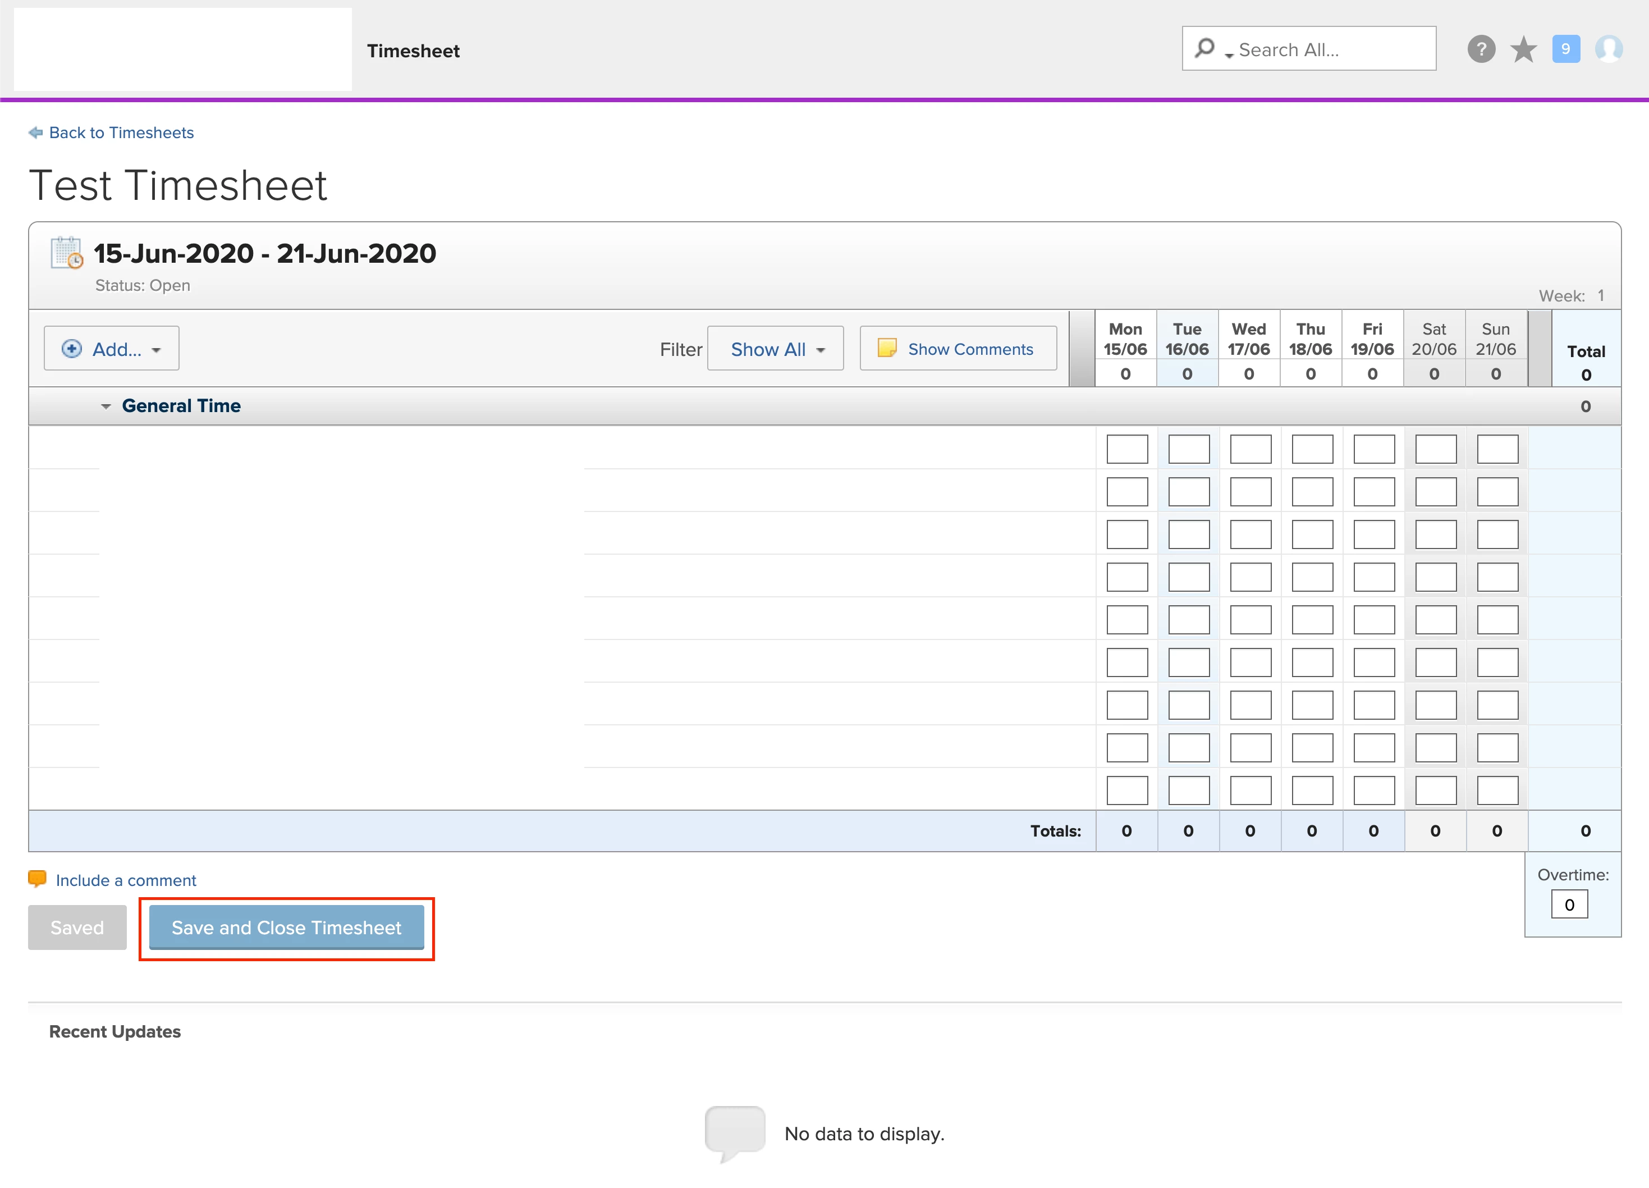Click Save and Close Timesheet
Viewport: 1649px width, 1188px height.
coord(286,927)
